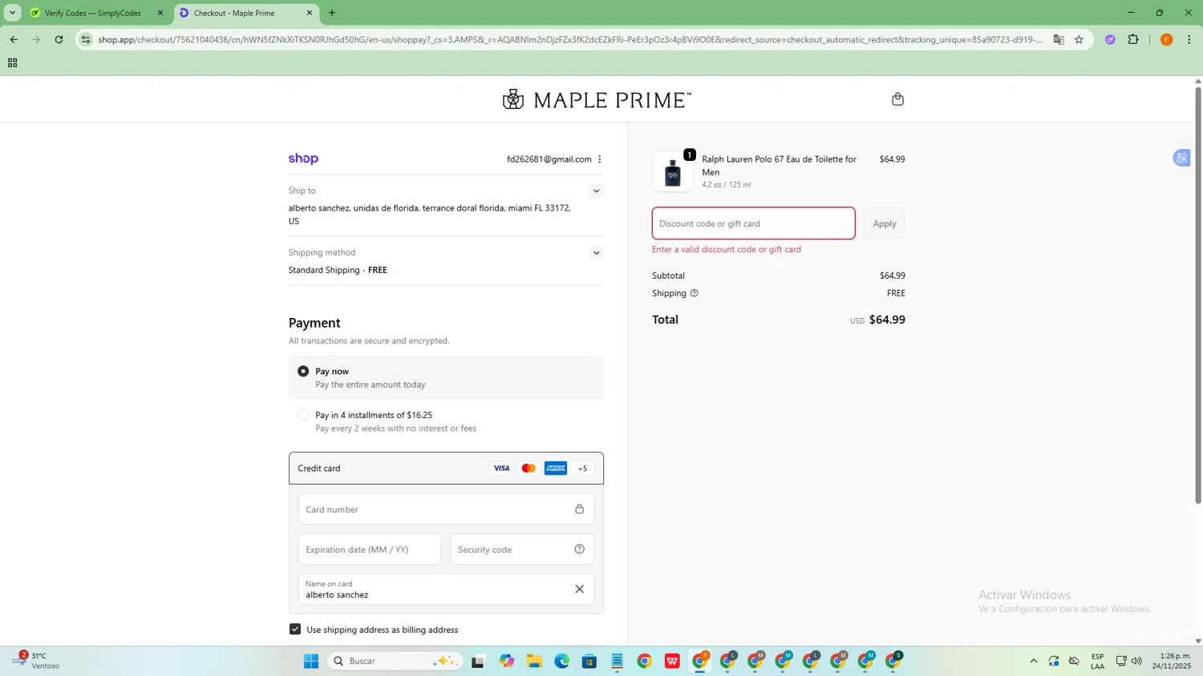Select the Pay now option

pos(303,372)
